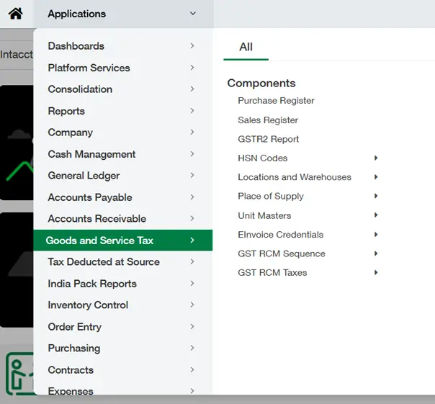Expand Unit Masters triangle arrow
This screenshot has height=404, width=435.
click(376, 215)
